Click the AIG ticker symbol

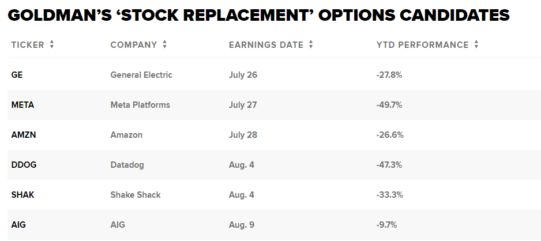point(19,225)
